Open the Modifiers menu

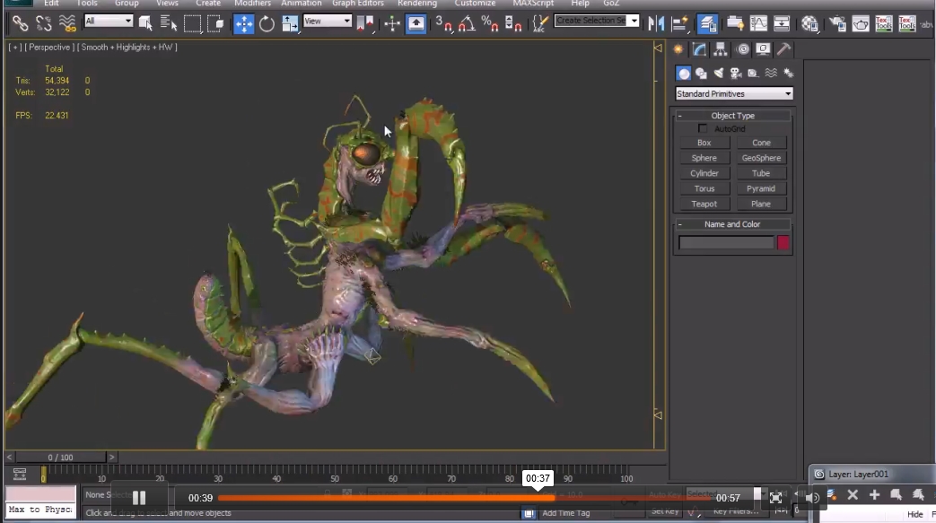point(252,3)
